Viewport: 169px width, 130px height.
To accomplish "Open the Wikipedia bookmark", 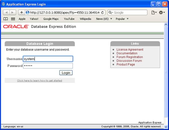I will (85, 19).
